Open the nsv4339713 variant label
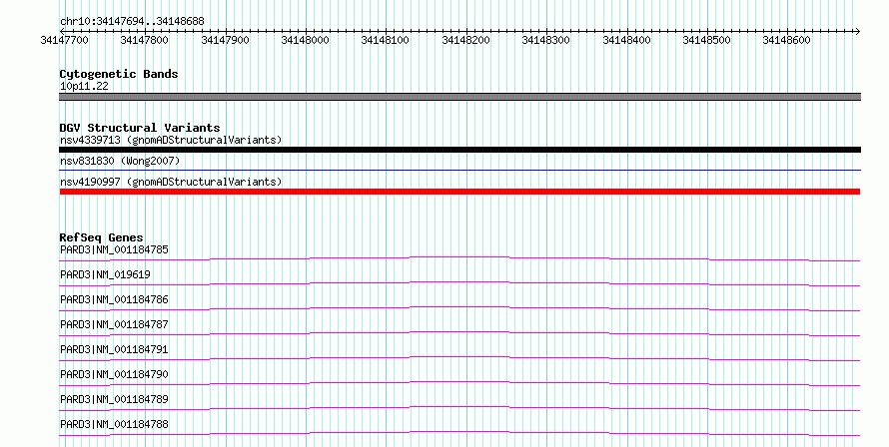Viewport: 889px width, 447px height. 171,140
